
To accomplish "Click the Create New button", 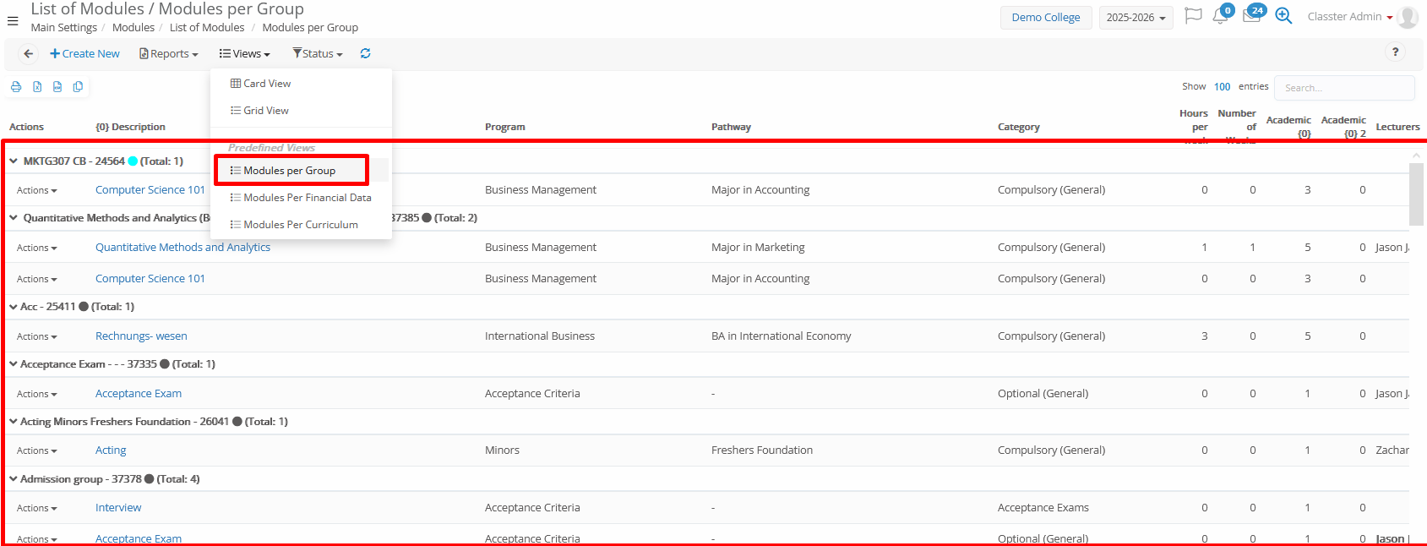I will 84,54.
